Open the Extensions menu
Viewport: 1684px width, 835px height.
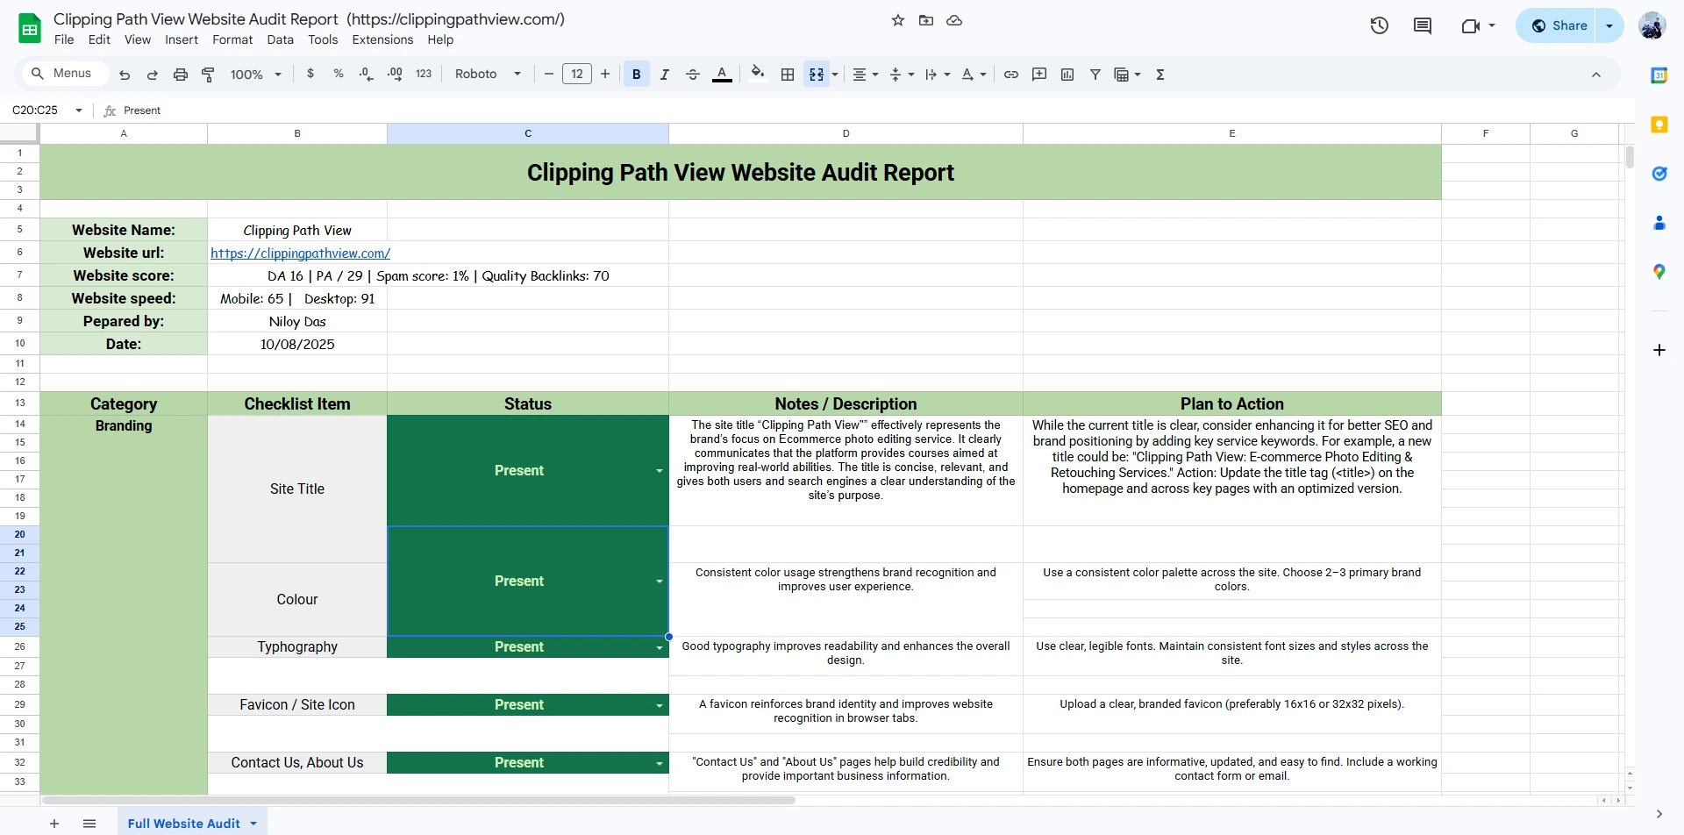point(382,39)
